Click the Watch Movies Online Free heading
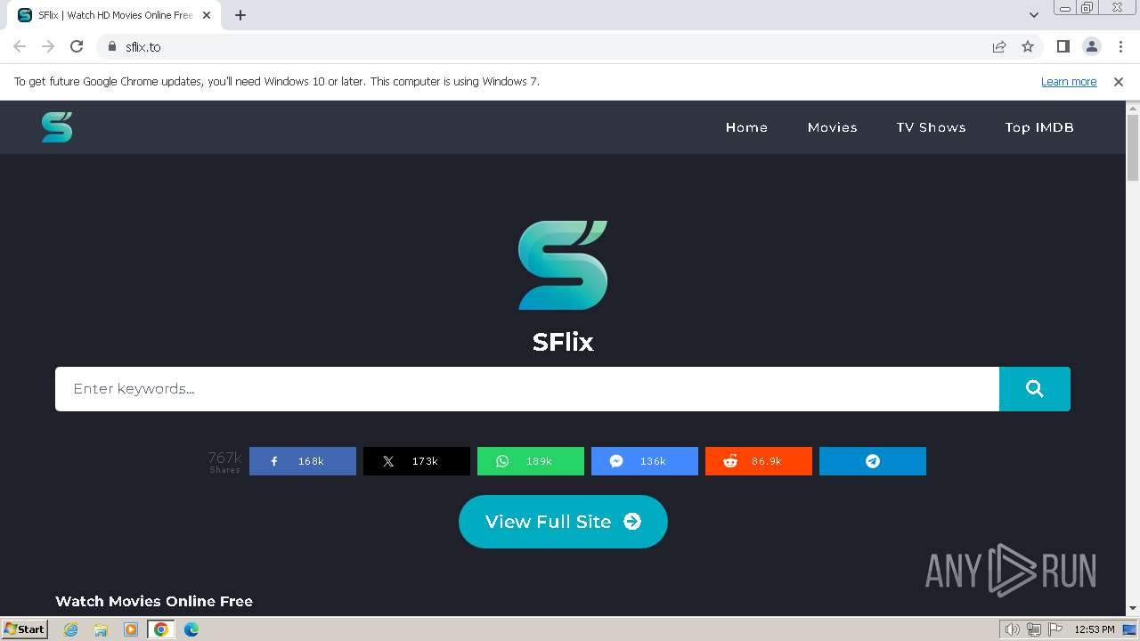This screenshot has width=1140, height=641. click(x=154, y=601)
